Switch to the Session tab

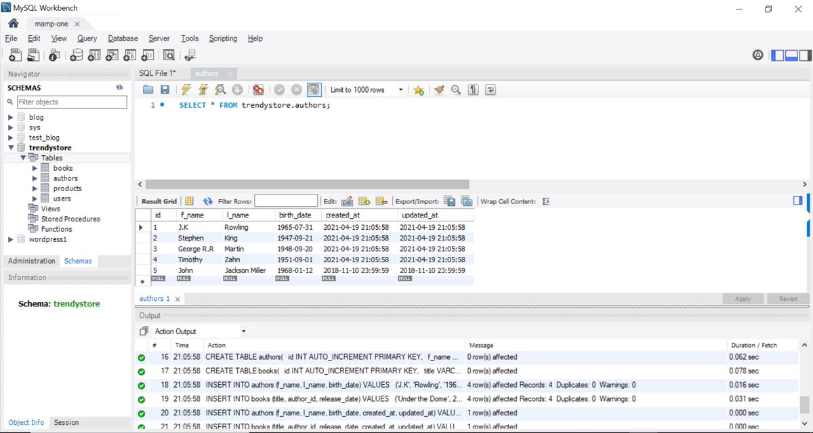coord(66,422)
